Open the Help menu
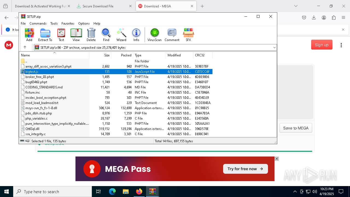 (x=97, y=24)
